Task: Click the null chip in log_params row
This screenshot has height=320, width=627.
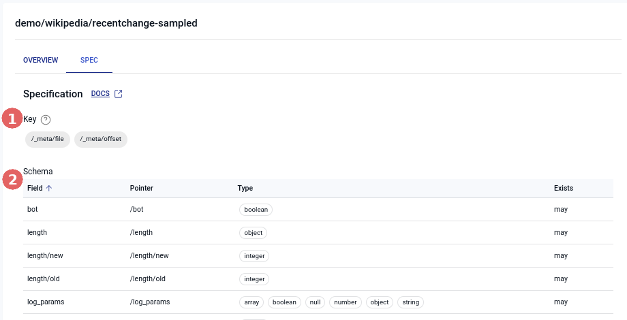Action: tap(316, 302)
